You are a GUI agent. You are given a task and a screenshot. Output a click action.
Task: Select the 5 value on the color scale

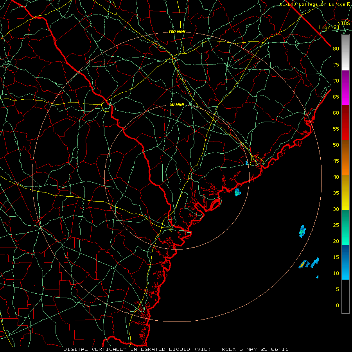pyautogui.click(x=337, y=289)
